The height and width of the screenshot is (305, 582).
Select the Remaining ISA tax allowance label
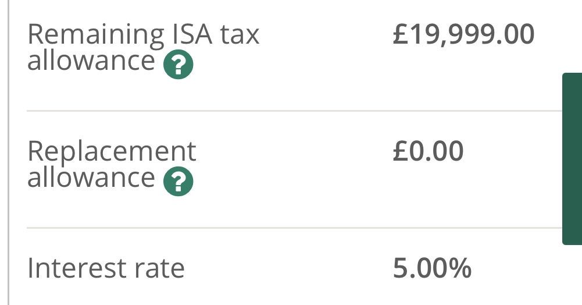pos(143,47)
